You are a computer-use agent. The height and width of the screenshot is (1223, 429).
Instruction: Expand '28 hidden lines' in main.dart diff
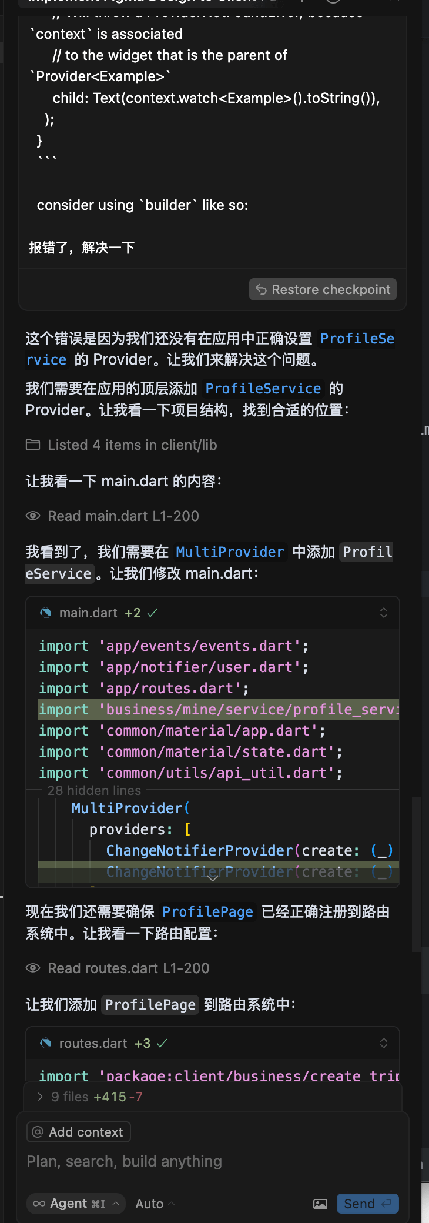94,790
